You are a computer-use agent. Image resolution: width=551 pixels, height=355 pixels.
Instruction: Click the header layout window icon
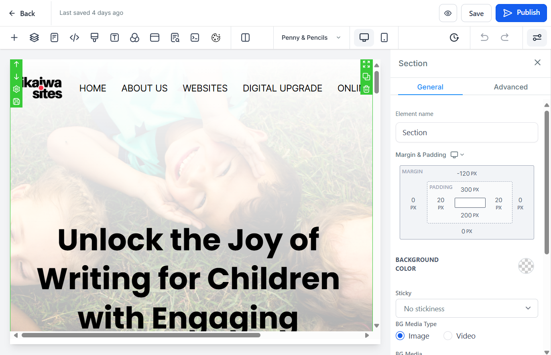coord(155,38)
